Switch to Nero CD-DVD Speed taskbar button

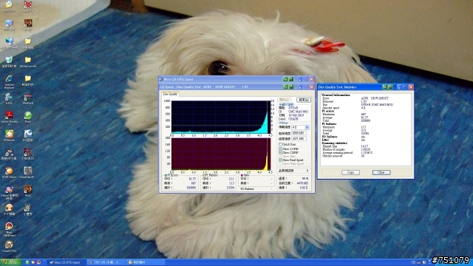coord(67,262)
